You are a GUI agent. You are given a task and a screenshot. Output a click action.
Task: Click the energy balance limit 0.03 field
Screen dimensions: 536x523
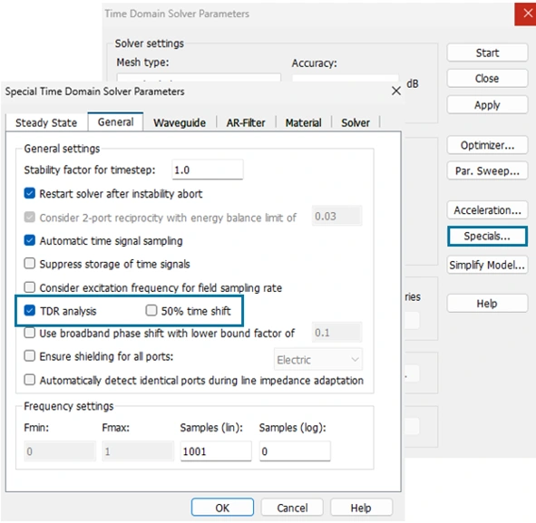[337, 216]
